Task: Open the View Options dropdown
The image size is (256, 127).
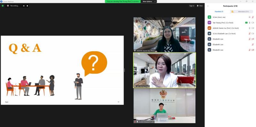Action: [x=148, y=2]
